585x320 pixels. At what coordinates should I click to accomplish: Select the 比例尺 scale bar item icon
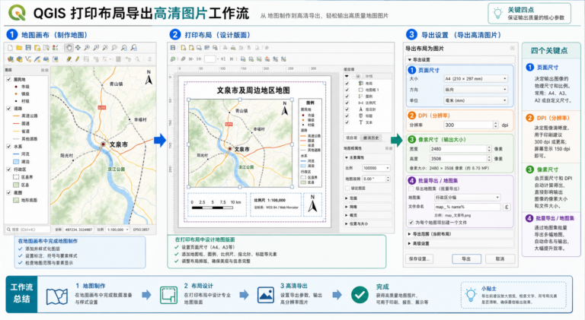point(361,103)
